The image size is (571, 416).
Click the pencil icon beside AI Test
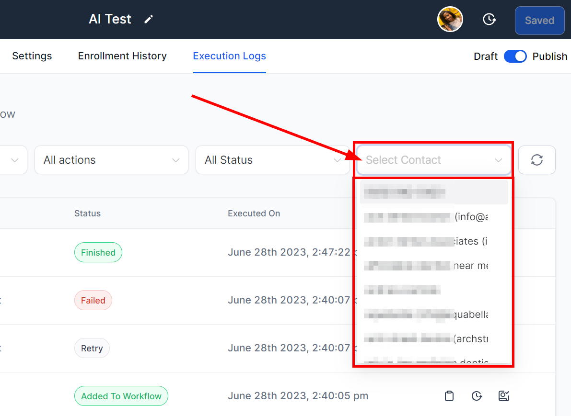point(149,19)
